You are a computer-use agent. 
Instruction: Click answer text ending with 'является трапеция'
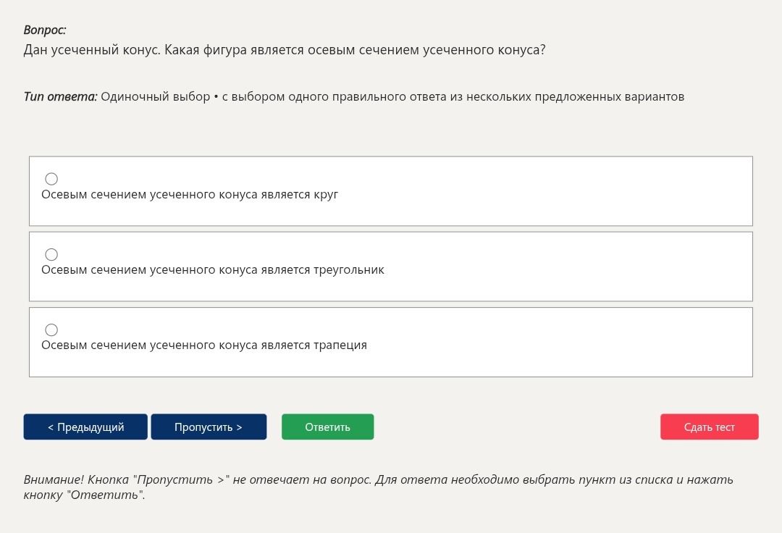[204, 345]
